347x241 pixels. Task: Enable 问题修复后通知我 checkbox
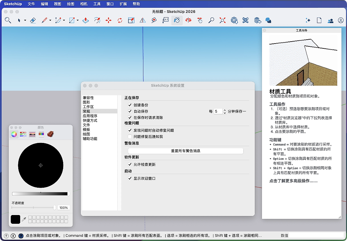(x=130, y=137)
